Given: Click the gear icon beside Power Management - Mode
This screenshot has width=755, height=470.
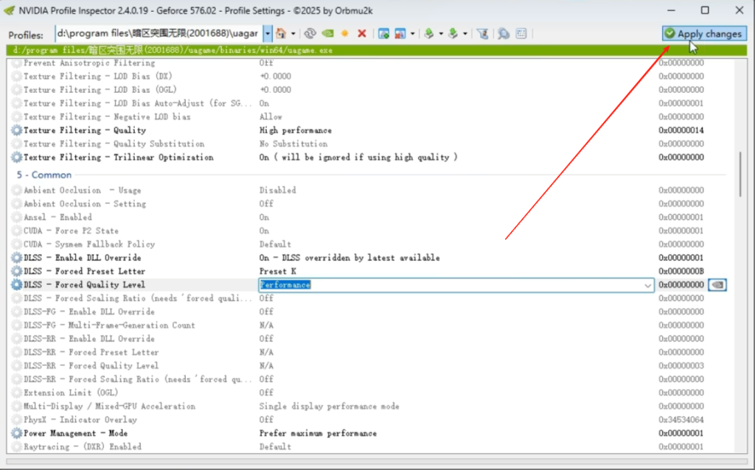Looking at the screenshot, I should pos(17,433).
